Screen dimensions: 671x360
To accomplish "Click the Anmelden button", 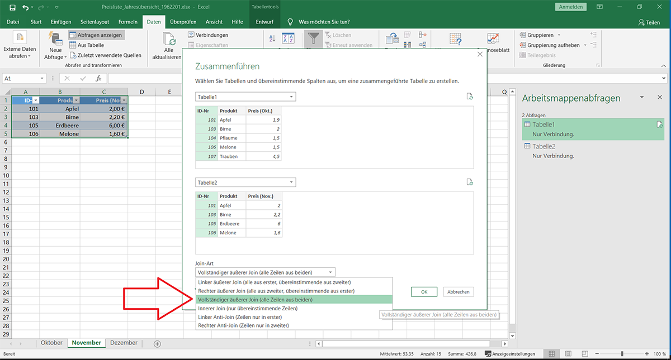I will (x=571, y=7).
